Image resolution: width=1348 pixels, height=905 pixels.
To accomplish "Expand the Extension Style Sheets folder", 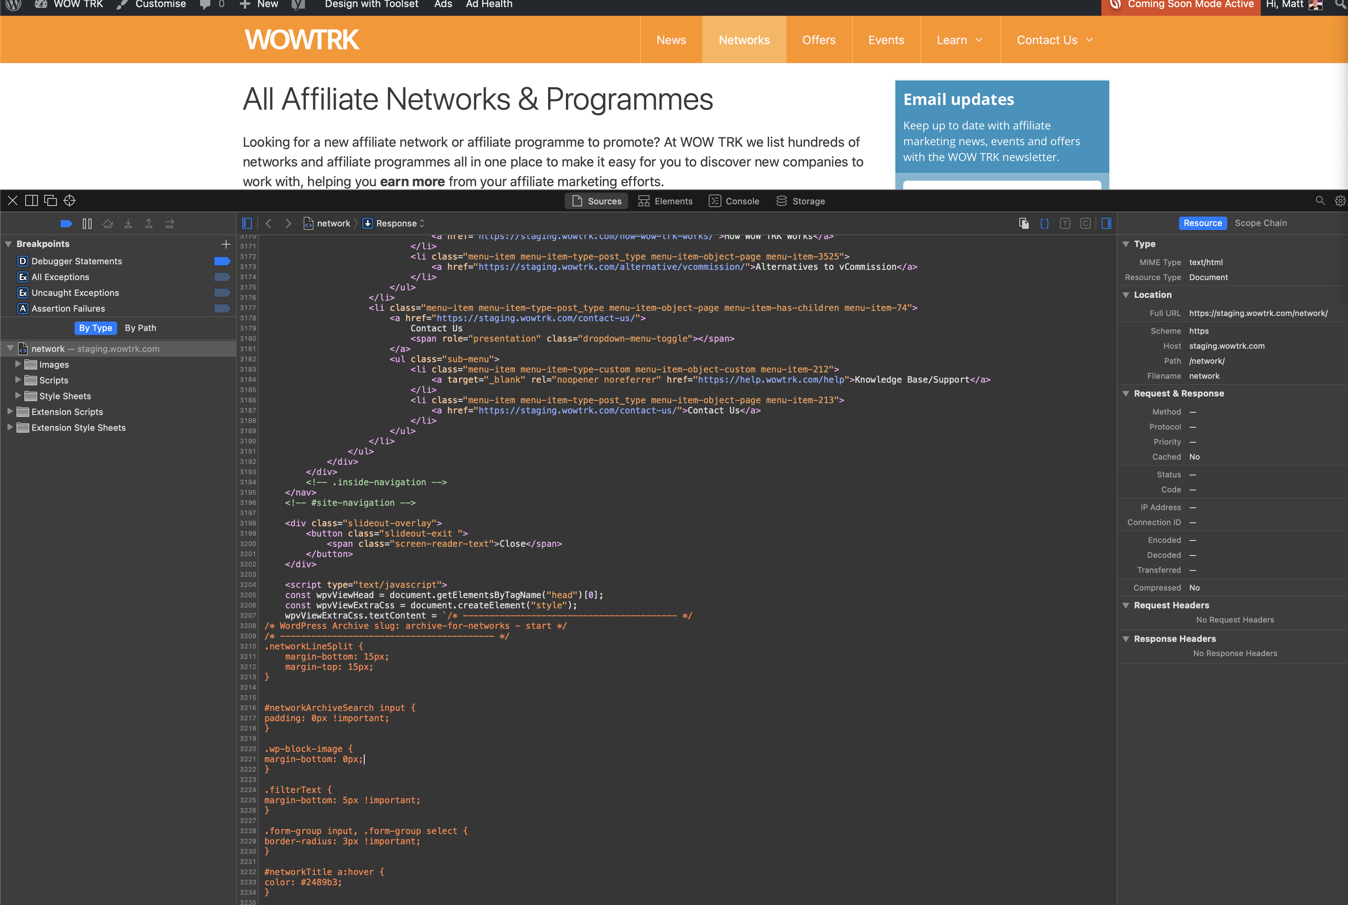I will pos(10,427).
